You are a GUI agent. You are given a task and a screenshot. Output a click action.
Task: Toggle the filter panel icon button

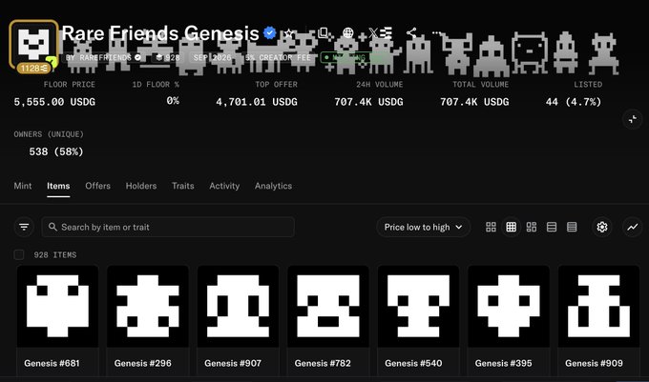pyautogui.click(x=24, y=227)
